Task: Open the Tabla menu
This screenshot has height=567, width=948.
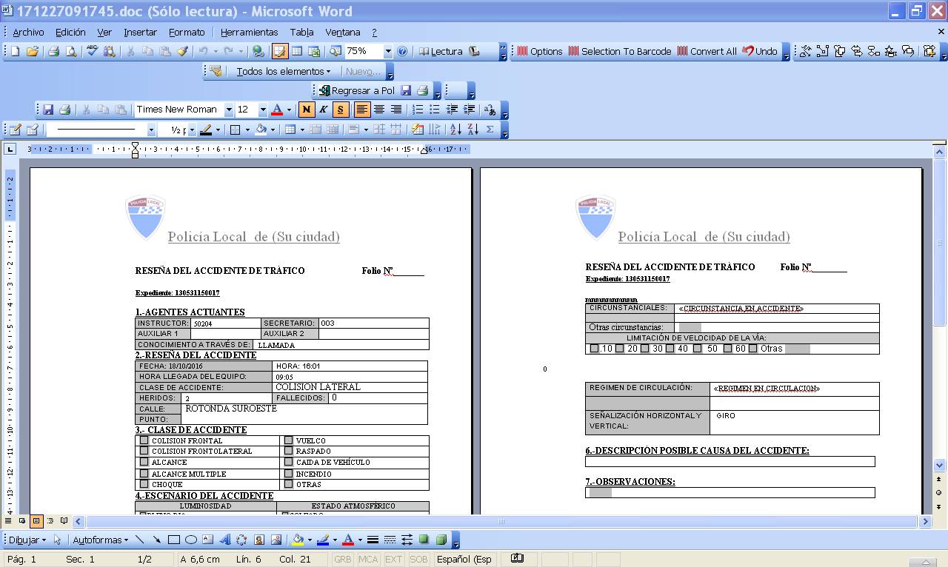Action: [x=301, y=32]
